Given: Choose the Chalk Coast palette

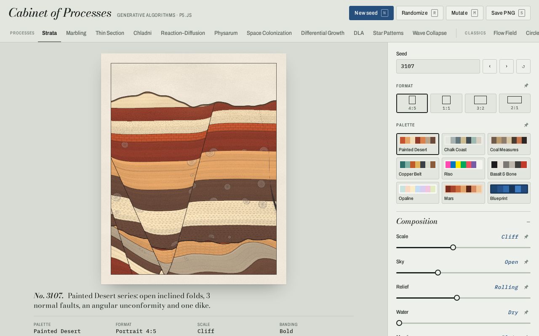Looking at the screenshot, I should pyautogui.click(x=463, y=144).
